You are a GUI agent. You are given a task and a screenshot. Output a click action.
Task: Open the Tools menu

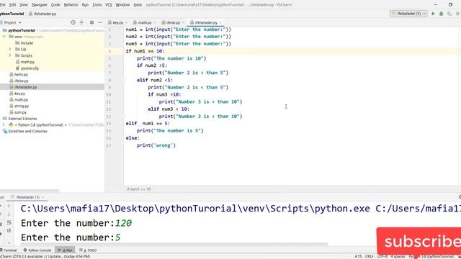coord(97,5)
